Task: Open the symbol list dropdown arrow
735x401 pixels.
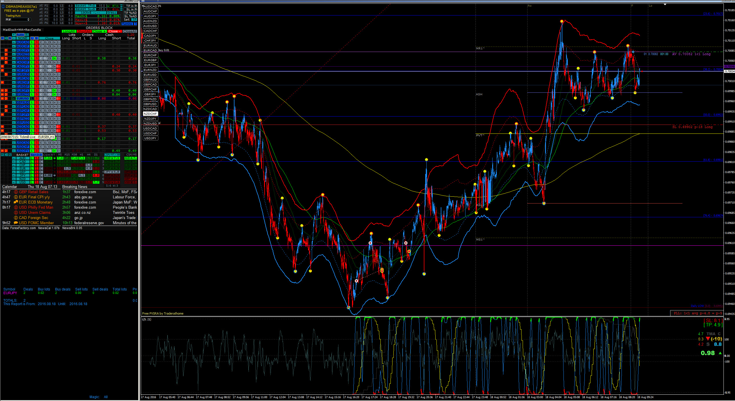Action: click(143, 6)
